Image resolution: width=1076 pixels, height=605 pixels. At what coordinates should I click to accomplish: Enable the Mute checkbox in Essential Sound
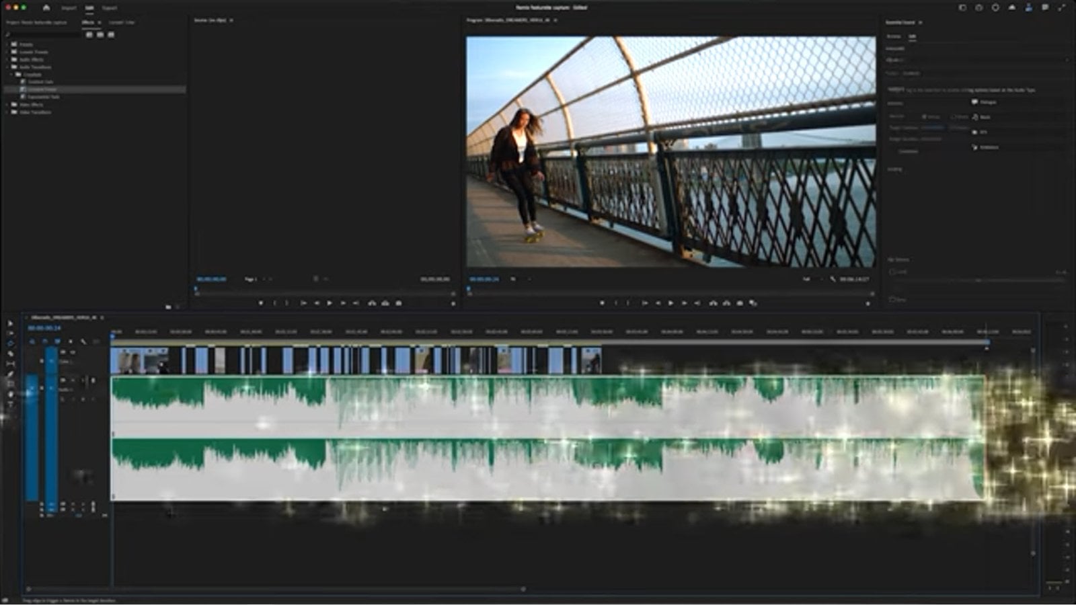pyautogui.click(x=892, y=299)
